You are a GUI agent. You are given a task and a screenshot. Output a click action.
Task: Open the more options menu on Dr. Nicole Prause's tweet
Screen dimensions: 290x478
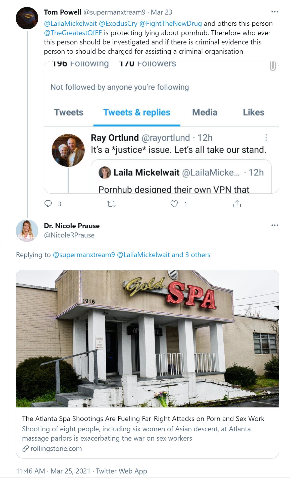pyautogui.click(x=275, y=225)
